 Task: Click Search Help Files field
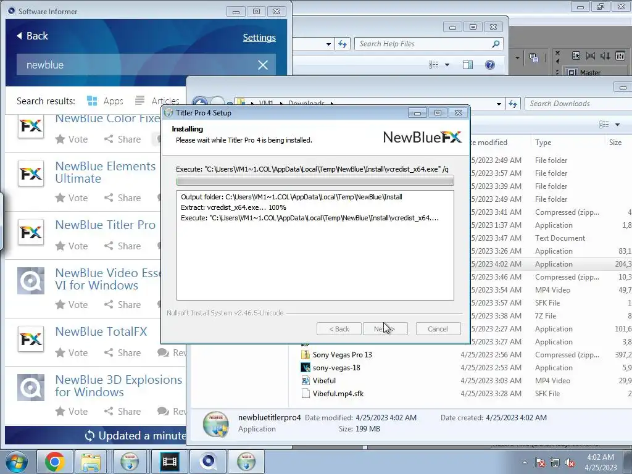pyautogui.click(x=423, y=44)
